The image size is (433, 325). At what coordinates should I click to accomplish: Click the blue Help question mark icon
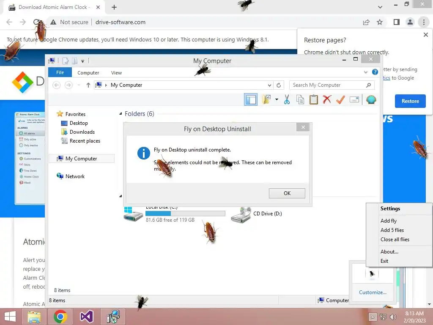coord(375,72)
